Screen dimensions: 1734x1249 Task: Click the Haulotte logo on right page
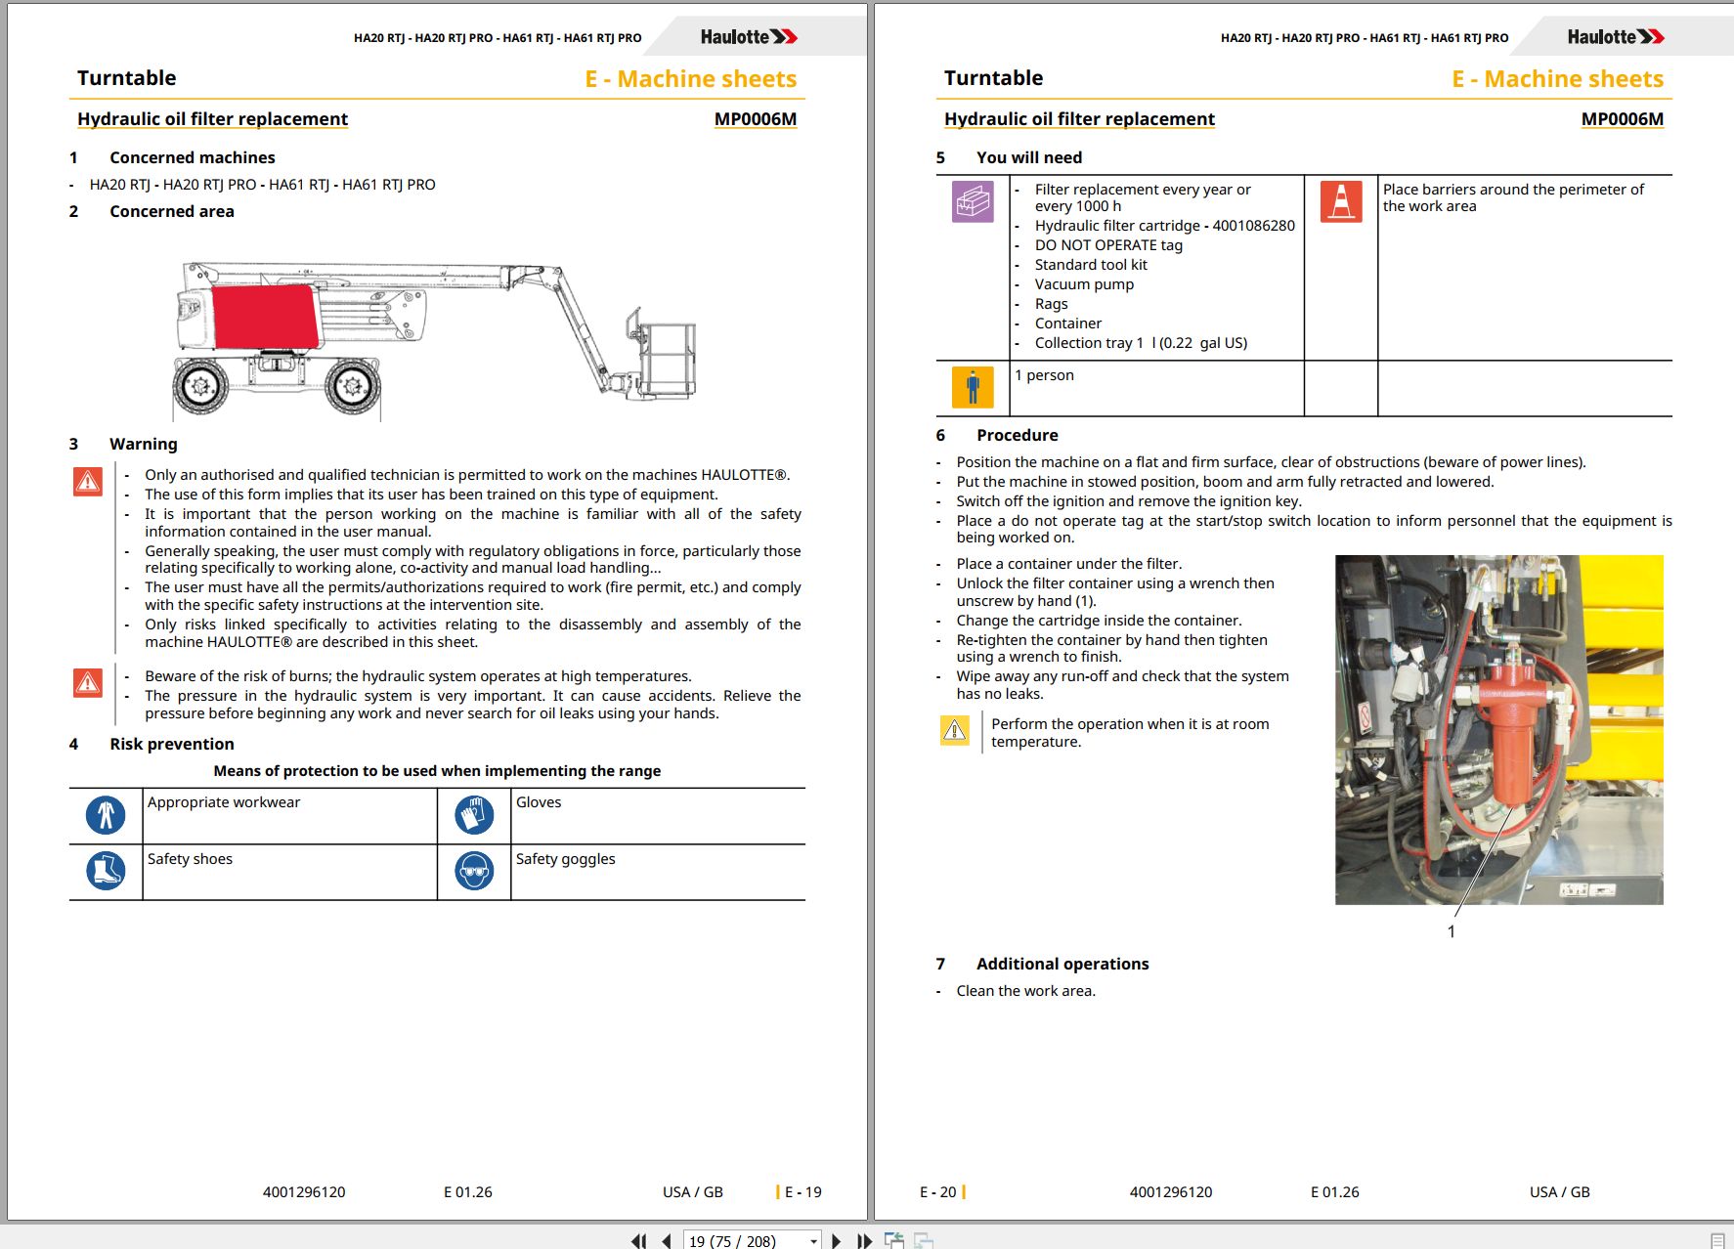point(1616,37)
